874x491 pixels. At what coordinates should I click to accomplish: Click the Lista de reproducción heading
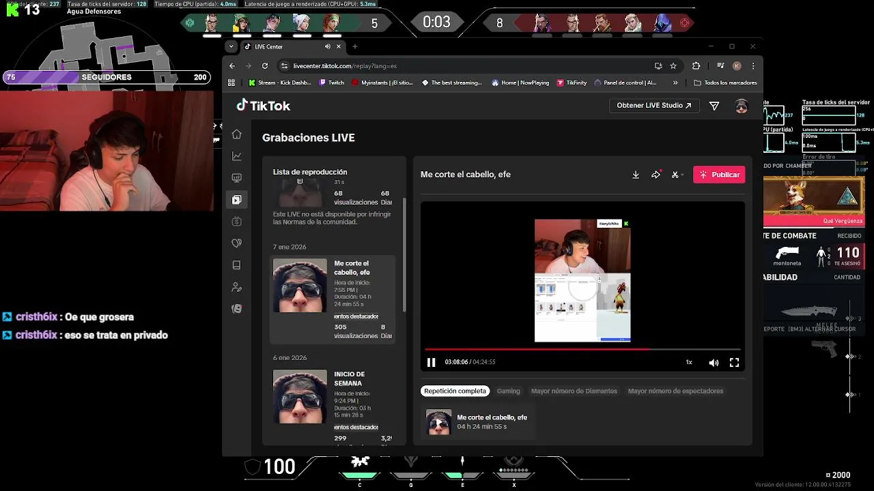click(x=310, y=172)
